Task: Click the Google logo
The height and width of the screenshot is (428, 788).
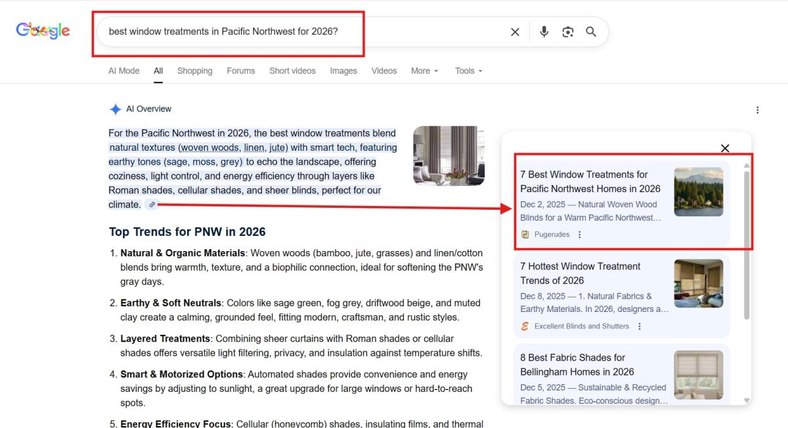Action: click(43, 31)
